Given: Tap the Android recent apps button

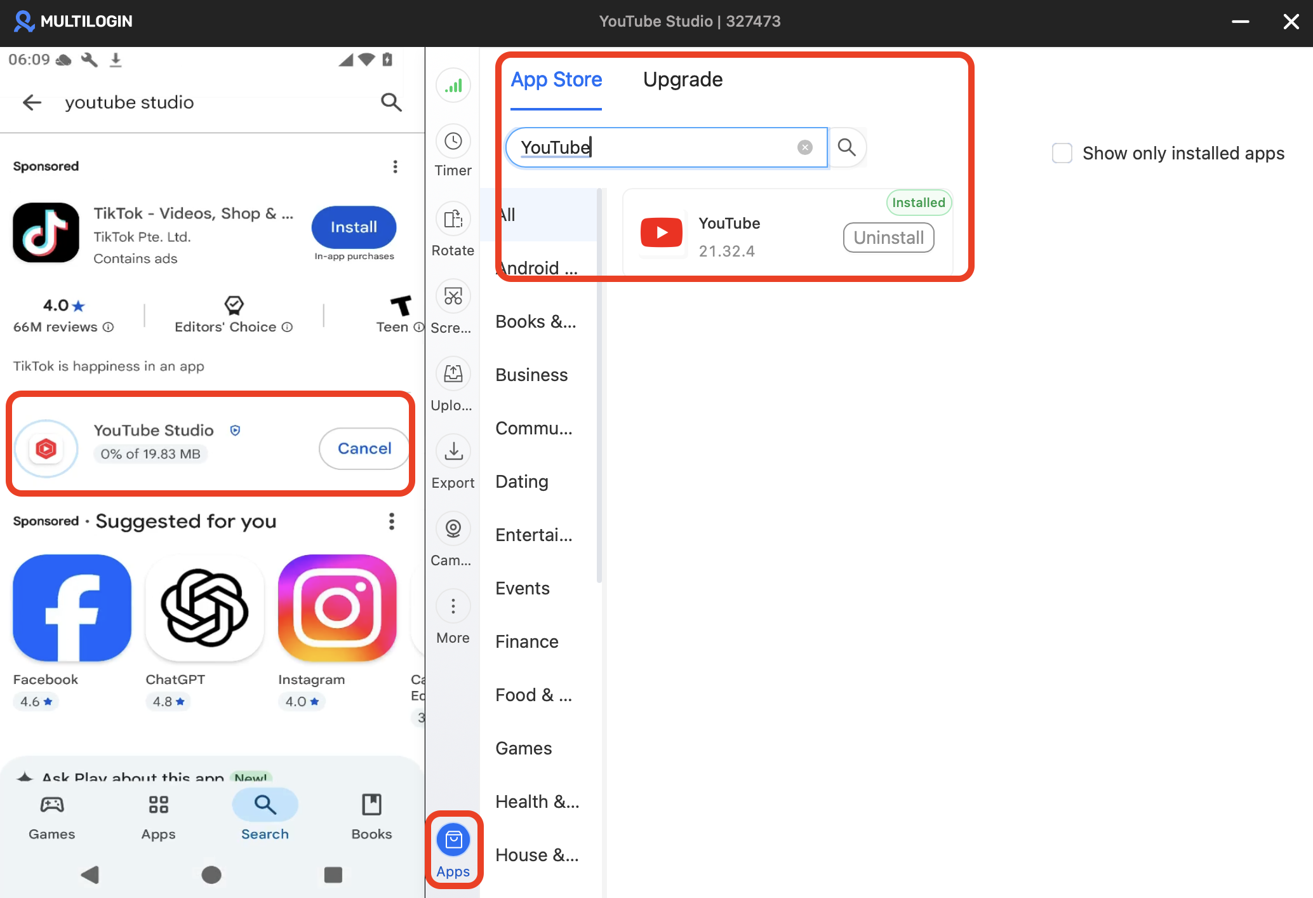Looking at the screenshot, I should click(x=333, y=875).
